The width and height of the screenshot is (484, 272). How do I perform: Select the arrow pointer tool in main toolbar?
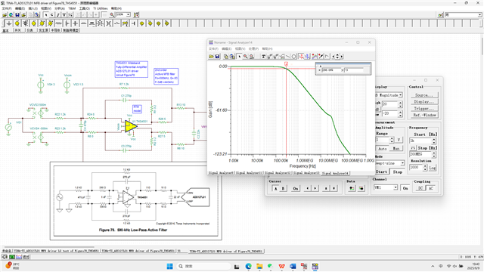pos(46,15)
